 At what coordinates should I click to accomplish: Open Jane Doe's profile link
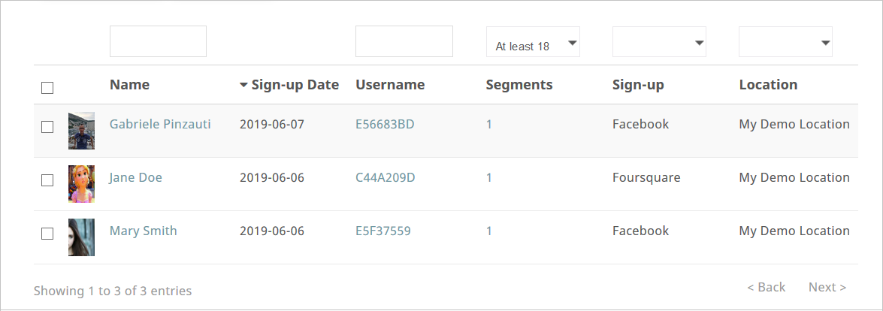[136, 177]
